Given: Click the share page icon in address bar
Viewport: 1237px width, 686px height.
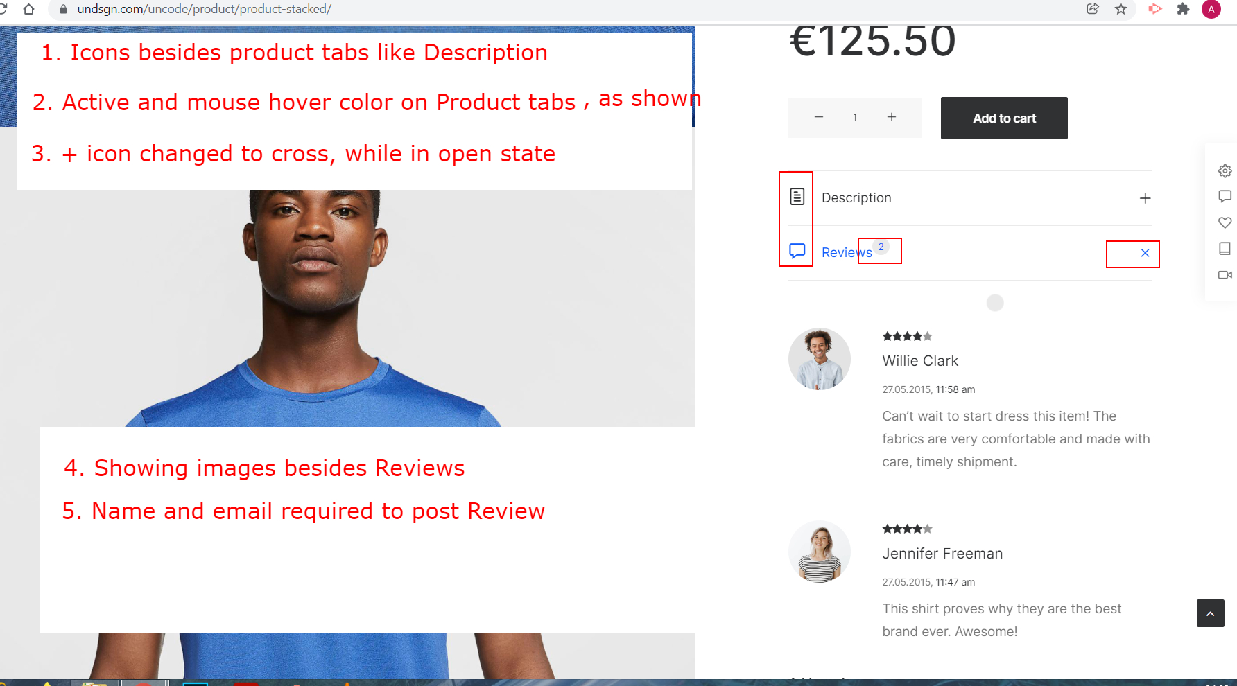Looking at the screenshot, I should click(x=1093, y=9).
